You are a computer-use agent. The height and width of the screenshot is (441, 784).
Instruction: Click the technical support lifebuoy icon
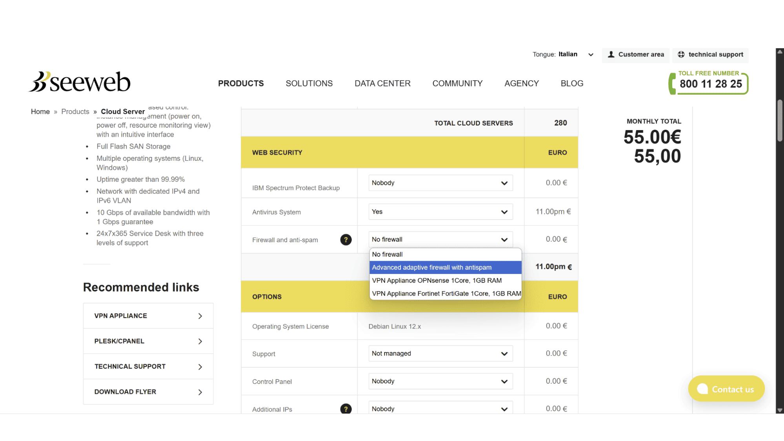pos(681,54)
